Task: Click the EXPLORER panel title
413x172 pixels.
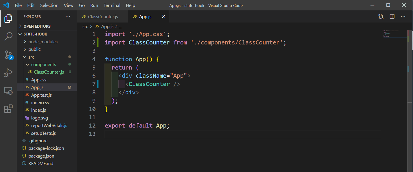Action: click(32, 16)
